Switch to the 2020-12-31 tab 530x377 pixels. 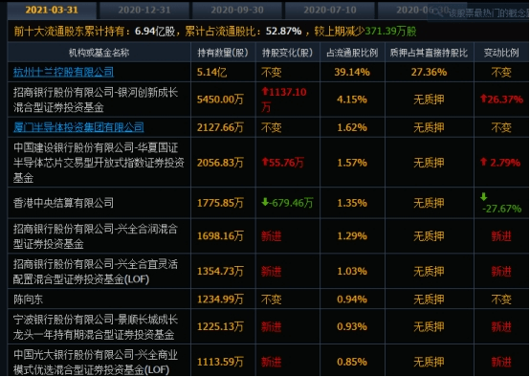(x=144, y=10)
